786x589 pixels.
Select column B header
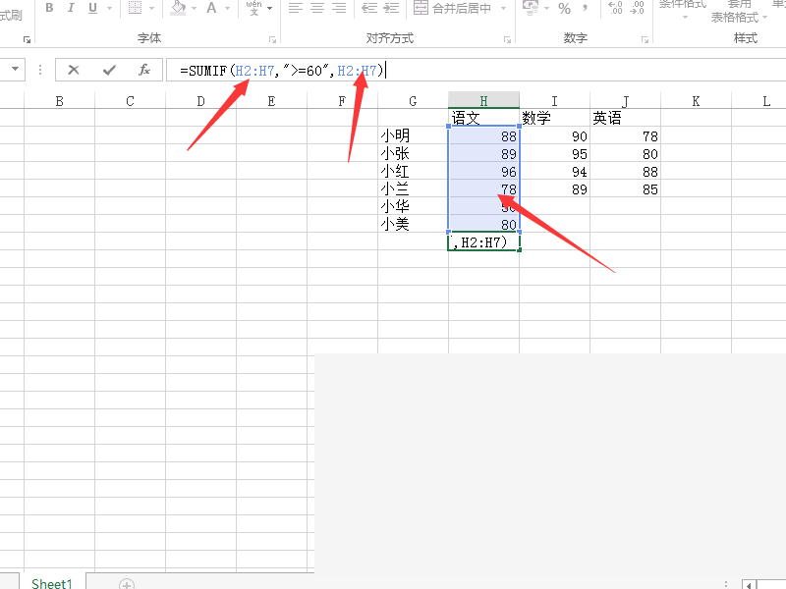(59, 101)
